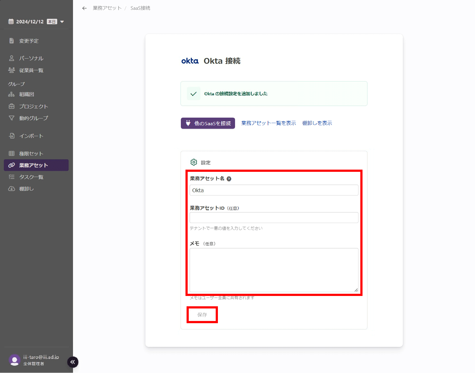Click the back arrow icon
This screenshot has height=373, width=475.
84,8
